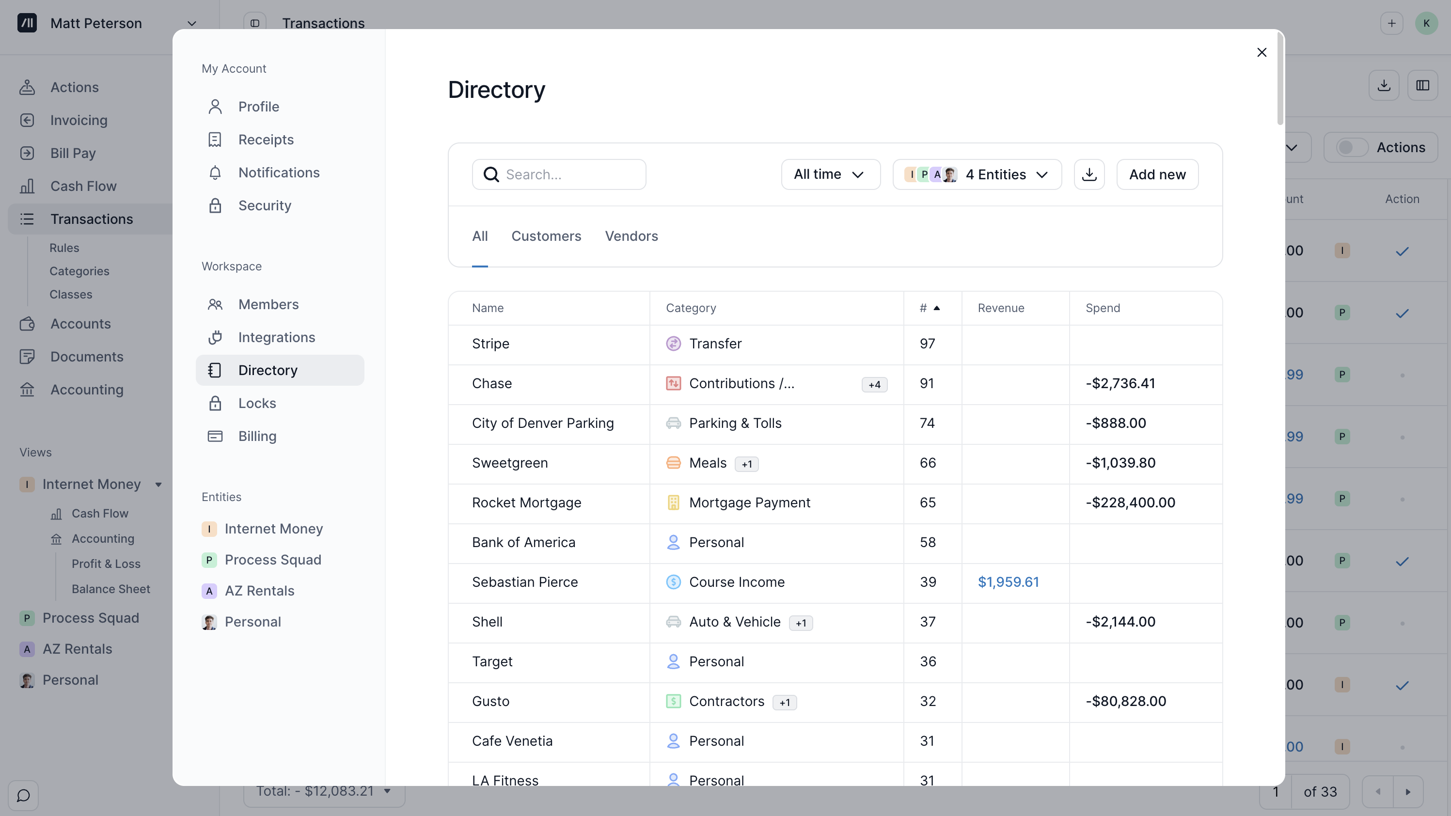Open Locks settings page
Viewport: 1451px width, 816px height.
pyautogui.click(x=257, y=403)
